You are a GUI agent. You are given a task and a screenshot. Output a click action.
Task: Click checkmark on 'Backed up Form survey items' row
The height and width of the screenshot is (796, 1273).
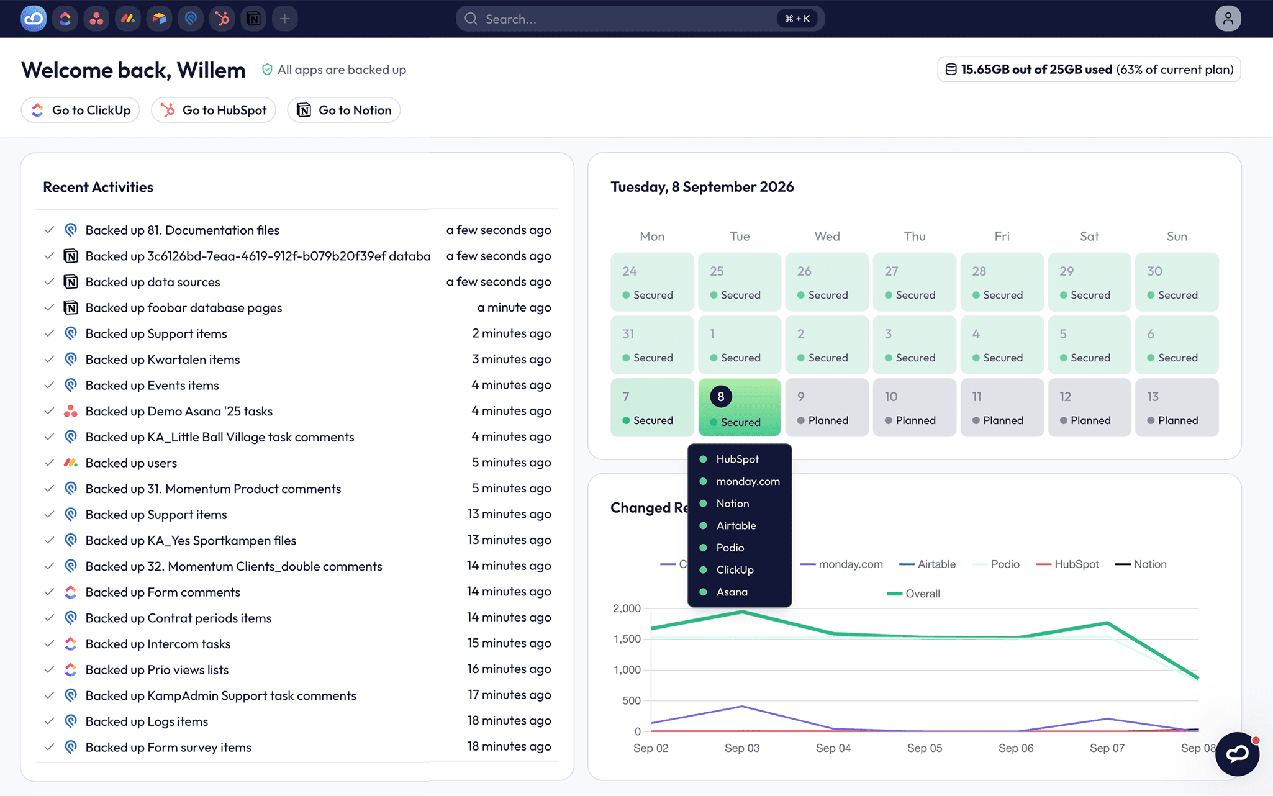(x=50, y=747)
